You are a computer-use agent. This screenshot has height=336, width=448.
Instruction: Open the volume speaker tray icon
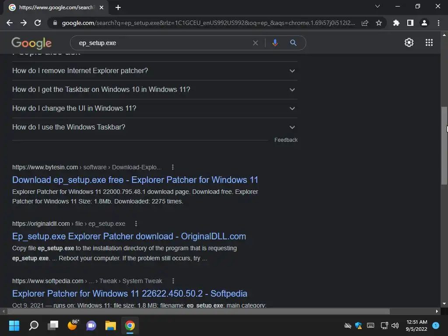click(395, 325)
